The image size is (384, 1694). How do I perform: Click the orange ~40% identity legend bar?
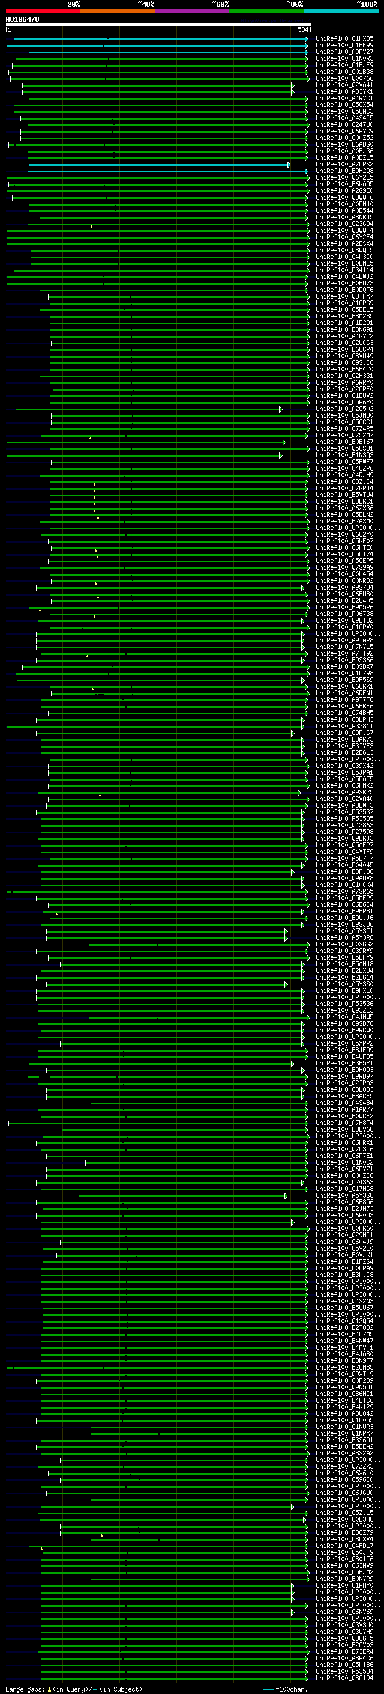pos(118,11)
